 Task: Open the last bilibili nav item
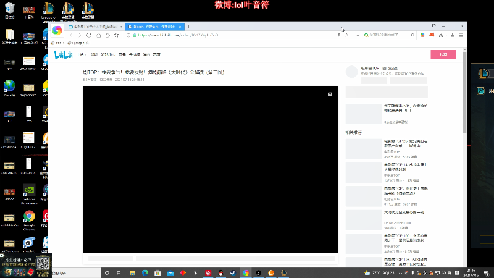(157, 55)
